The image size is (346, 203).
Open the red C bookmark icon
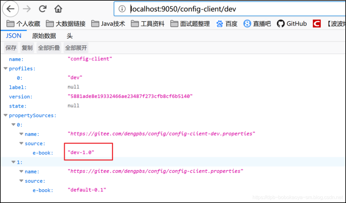tap(317, 24)
